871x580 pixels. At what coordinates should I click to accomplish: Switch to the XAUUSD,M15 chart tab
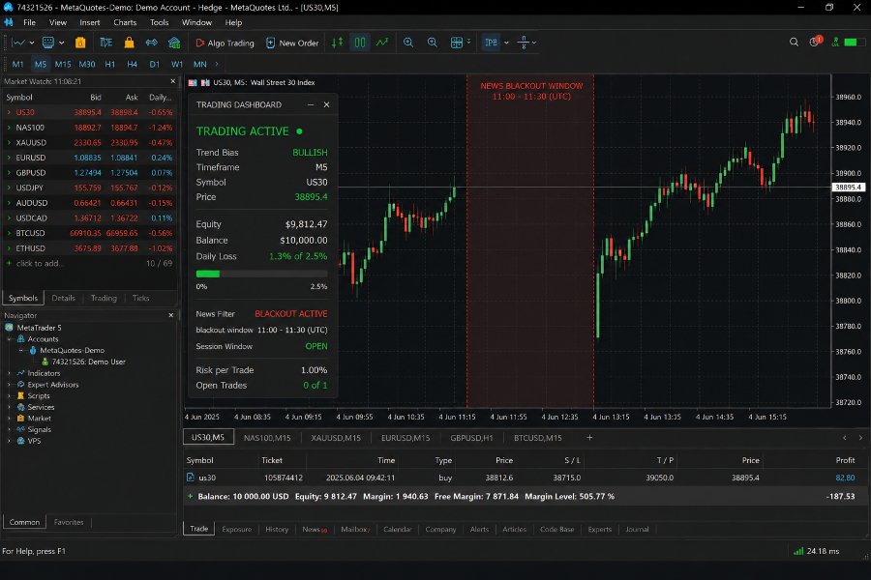click(336, 438)
